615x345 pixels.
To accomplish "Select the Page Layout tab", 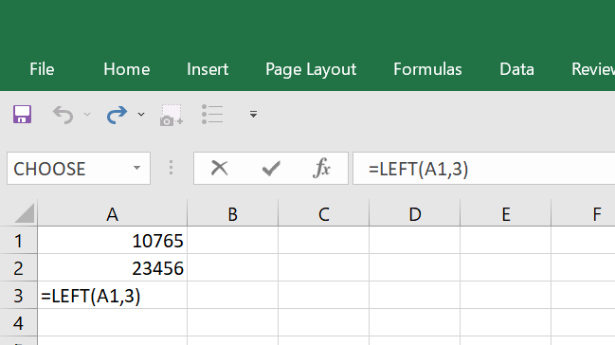I will 311,69.
